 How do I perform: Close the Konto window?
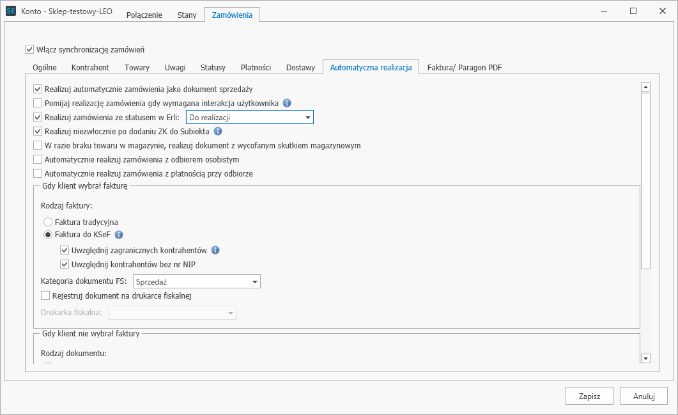(663, 11)
